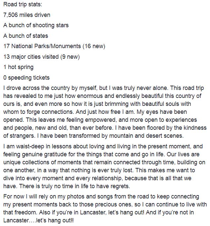Click the "(9 new)" text
Viewport: 210px width, 226px height.
70,57
